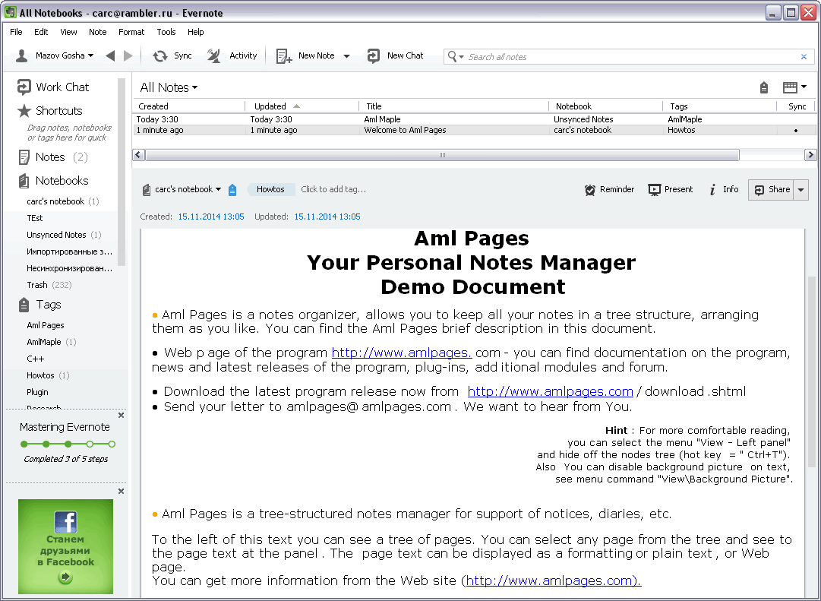Click the Sync icon in toolbar
The image size is (821, 601).
tap(159, 55)
